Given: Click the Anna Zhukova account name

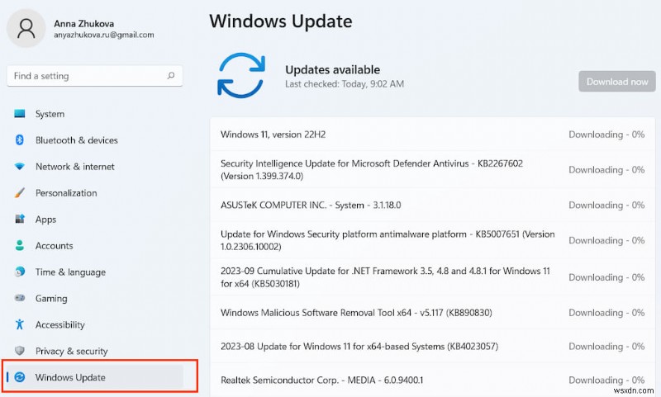Looking at the screenshot, I should (x=83, y=24).
